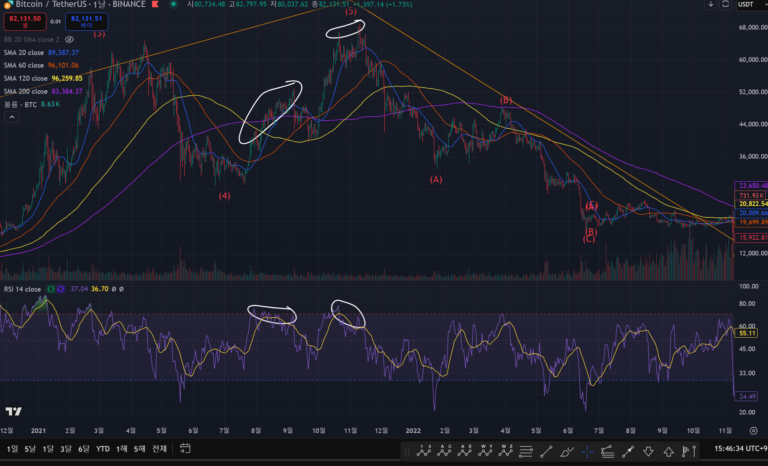The width and height of the screenshot is (768, 466).
Task: Select the WXY double combo wave tool
Action: [x=485, y=451]
